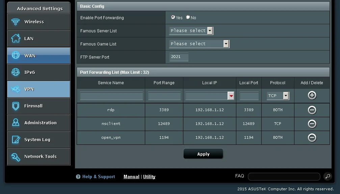Click port range value 12489

point(164,124)
